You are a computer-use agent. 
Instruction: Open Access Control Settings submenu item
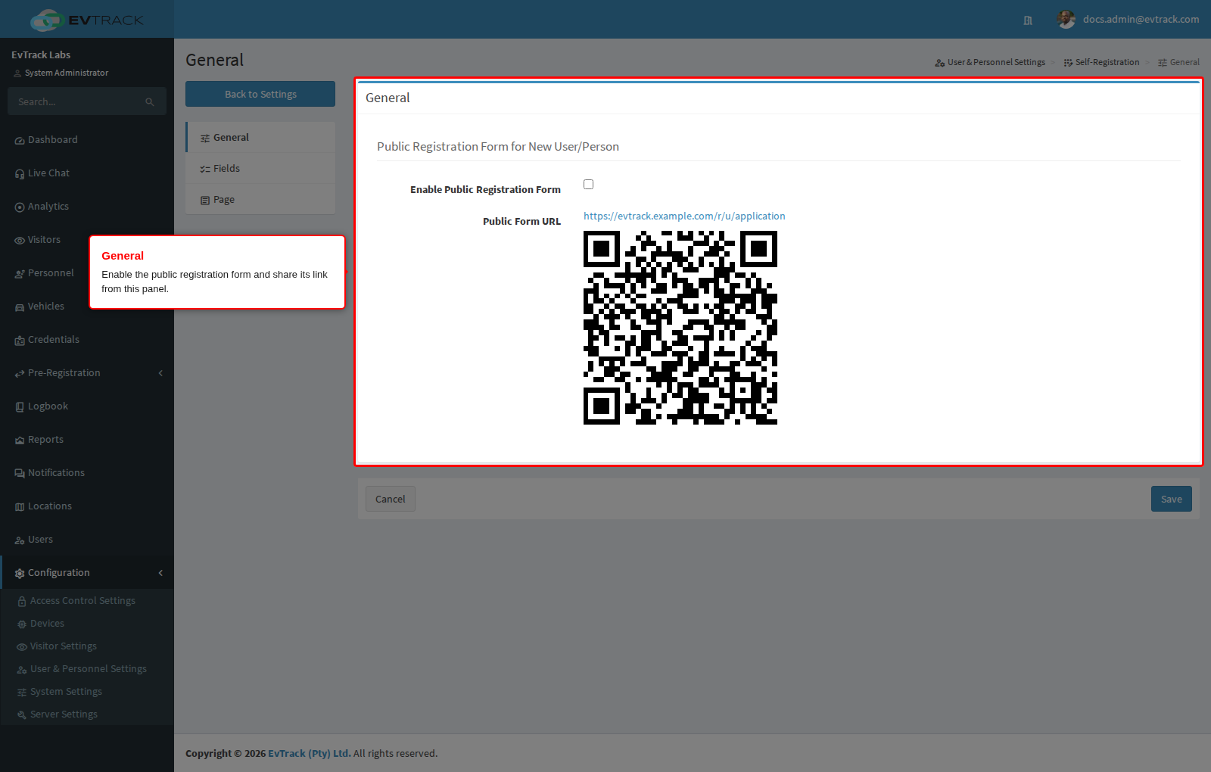tap(87, 601)
